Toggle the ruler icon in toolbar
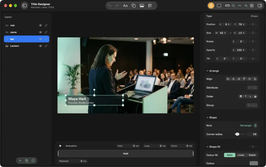This screenshot has width=266, height=167. 227,6
